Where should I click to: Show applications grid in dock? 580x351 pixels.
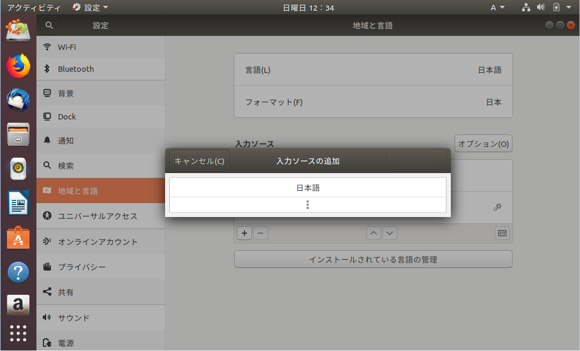pyautogui.click(x=18, y=333)
